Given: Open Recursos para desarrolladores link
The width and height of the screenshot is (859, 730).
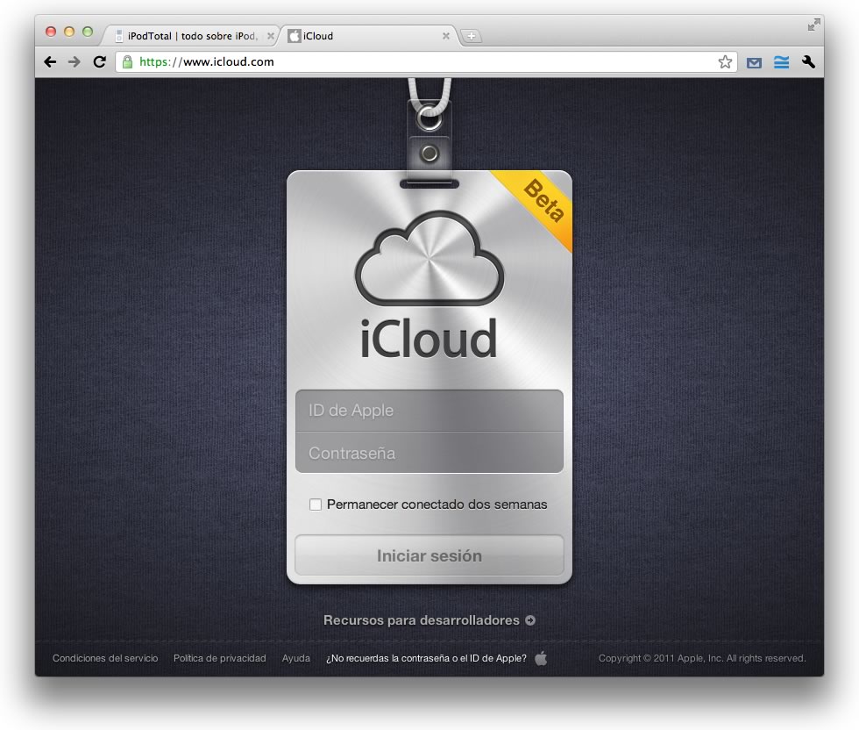Looking at the screenshot, I should point(422,620).
